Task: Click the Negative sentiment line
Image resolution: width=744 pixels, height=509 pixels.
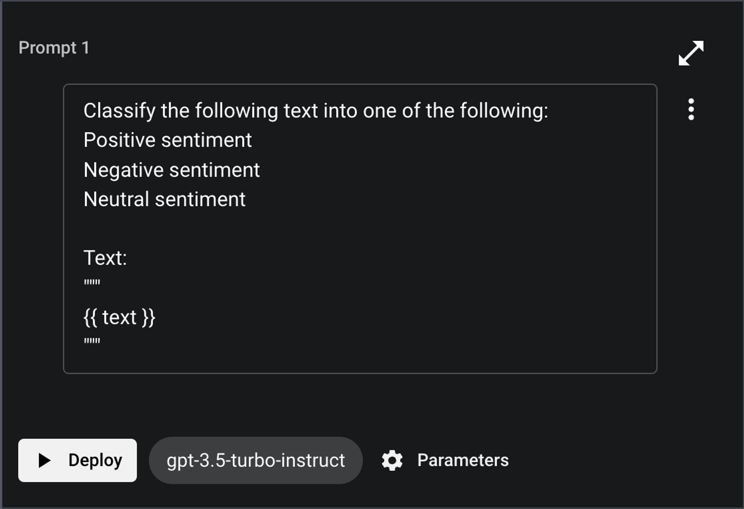Action: [172, 170]
